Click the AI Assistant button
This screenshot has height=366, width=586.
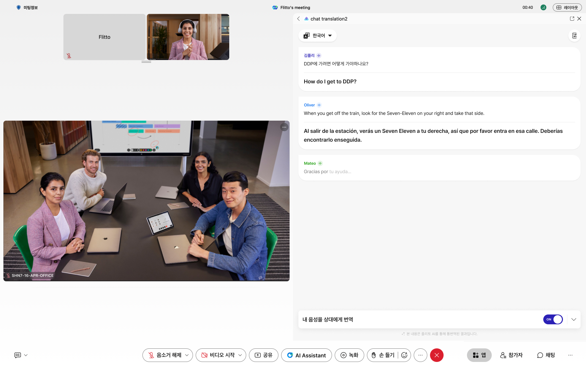pyautogui.click(x=306, y=355)
